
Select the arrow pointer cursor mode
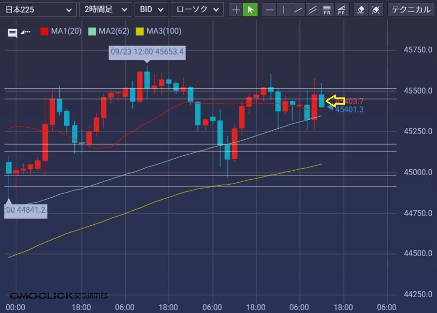250,10
